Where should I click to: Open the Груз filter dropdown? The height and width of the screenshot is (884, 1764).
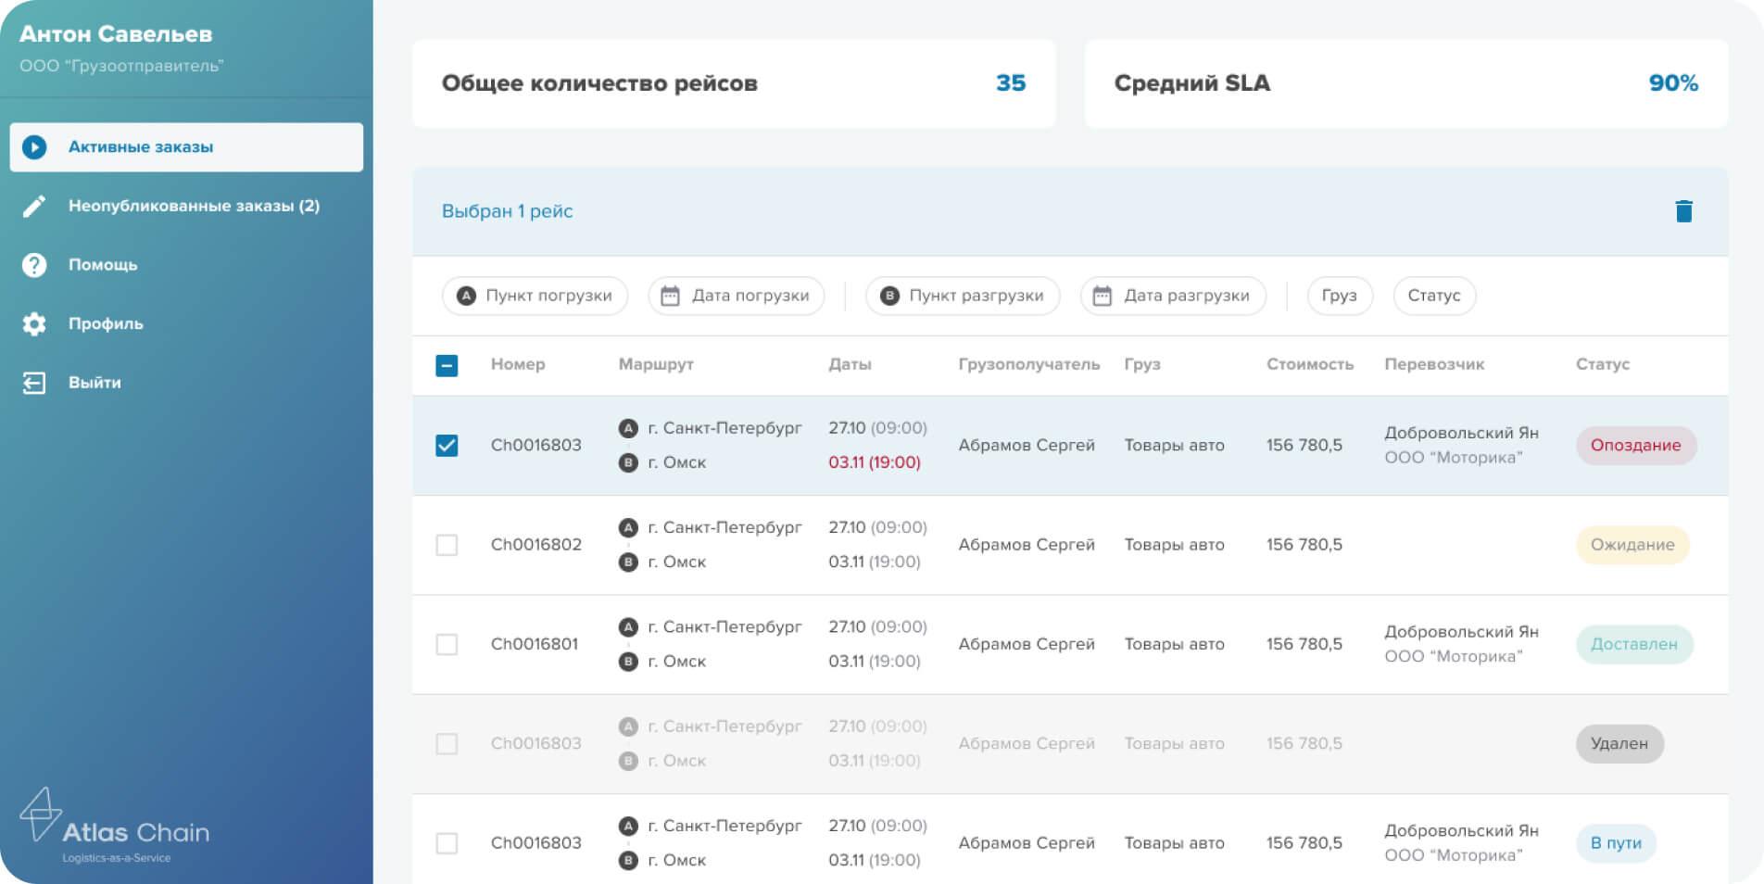(1339, 296)
